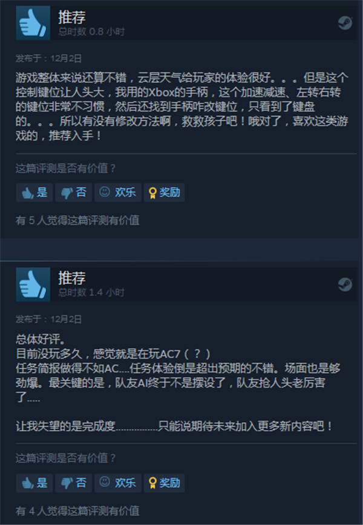Screen dimensions: 363x525
Task: Mark second review as 欢乐 (funny)
Action: click(118, 483)
